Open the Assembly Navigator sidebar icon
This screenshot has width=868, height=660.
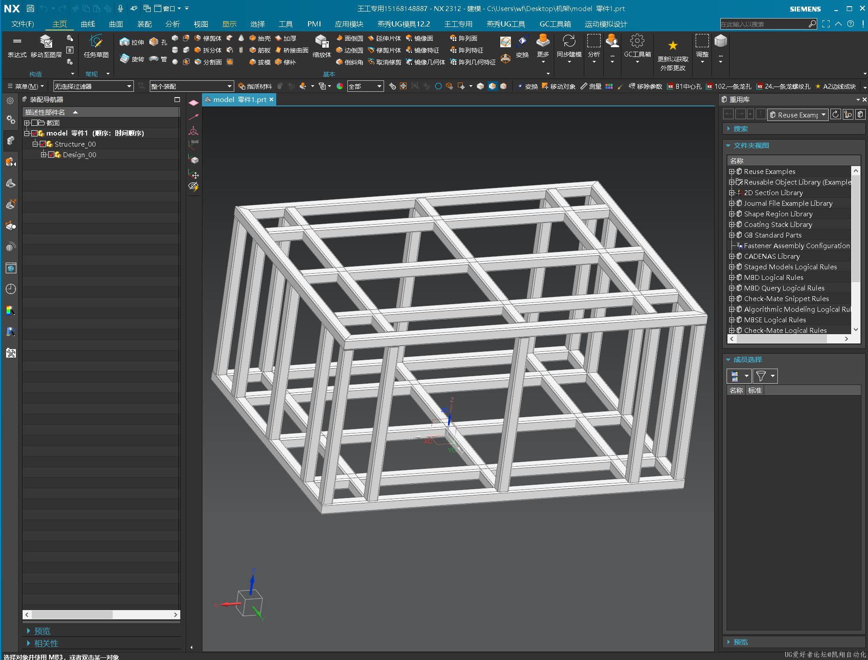click(x=11, y=140)
